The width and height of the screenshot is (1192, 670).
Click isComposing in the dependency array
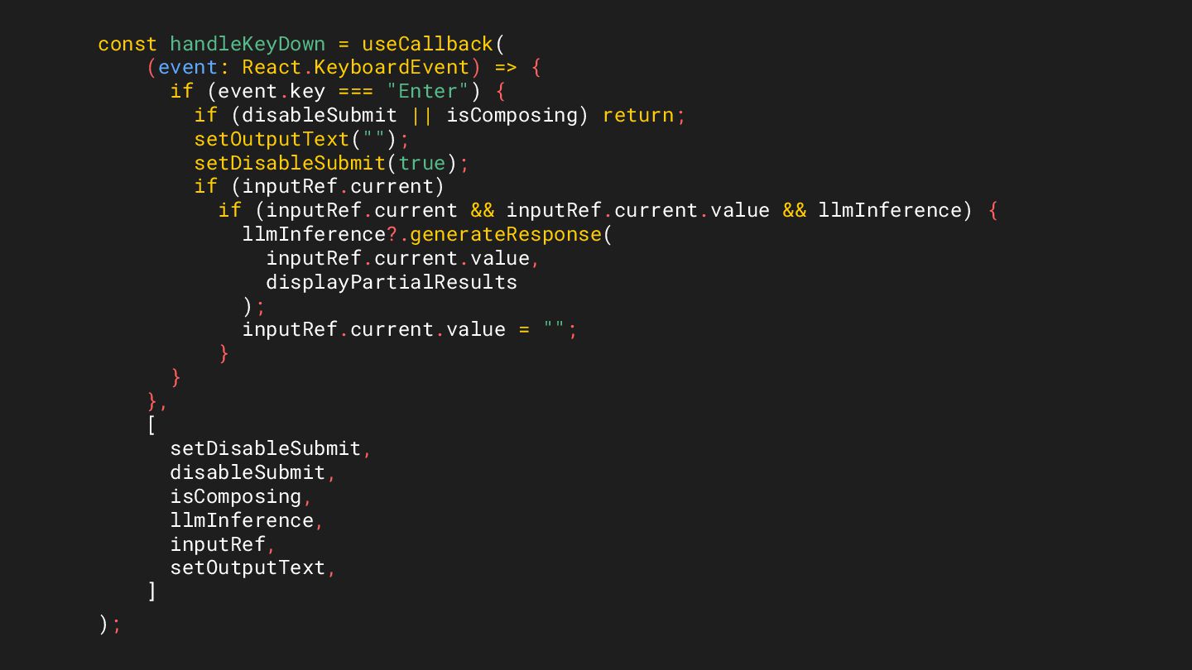(236, 496)
